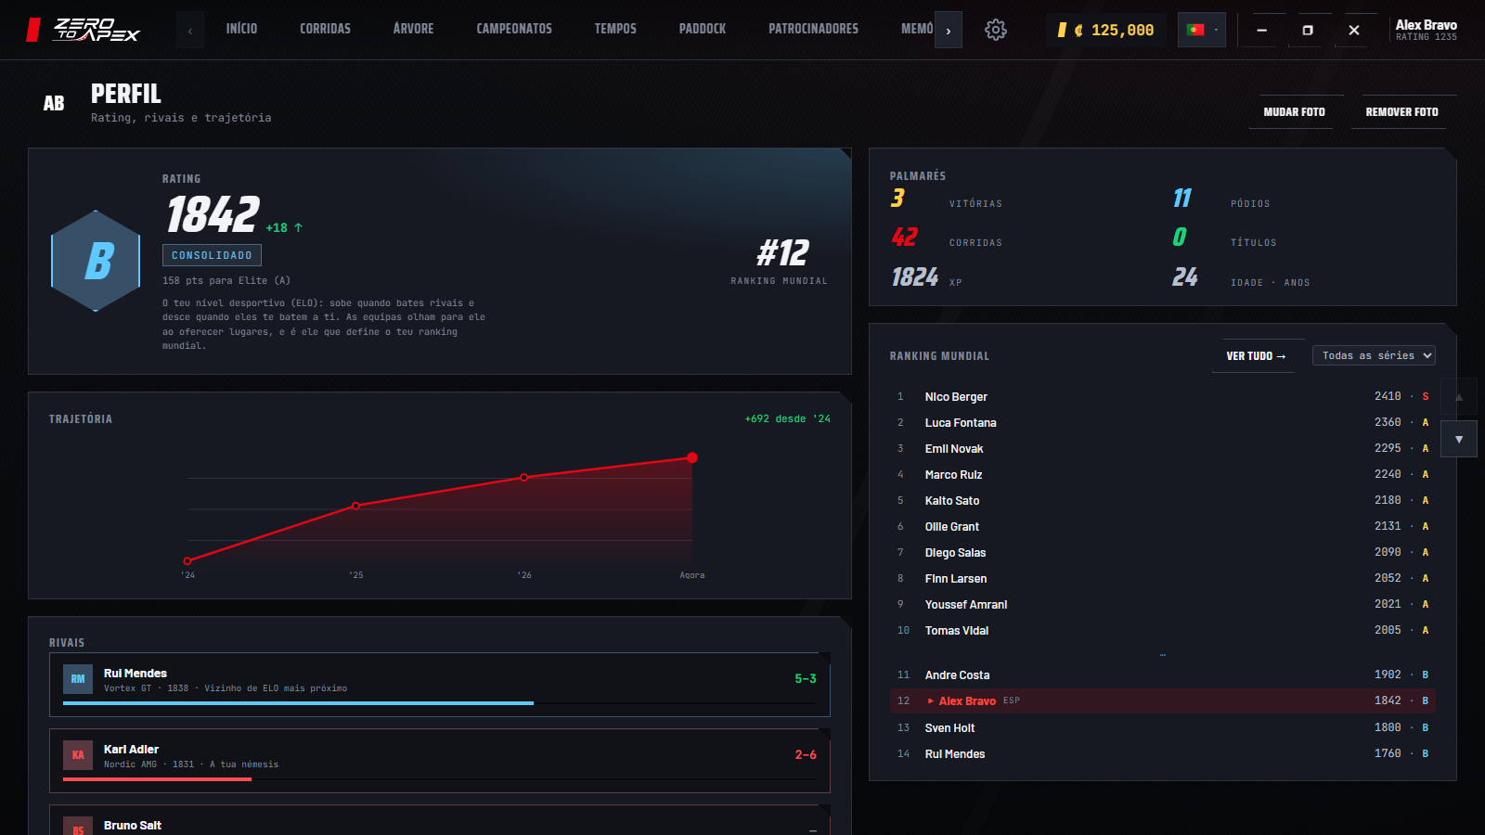The width and height of the screenshot is (1485, 835).
Task: Open the Portuguese flag language selector
Action: point(1202,30)
